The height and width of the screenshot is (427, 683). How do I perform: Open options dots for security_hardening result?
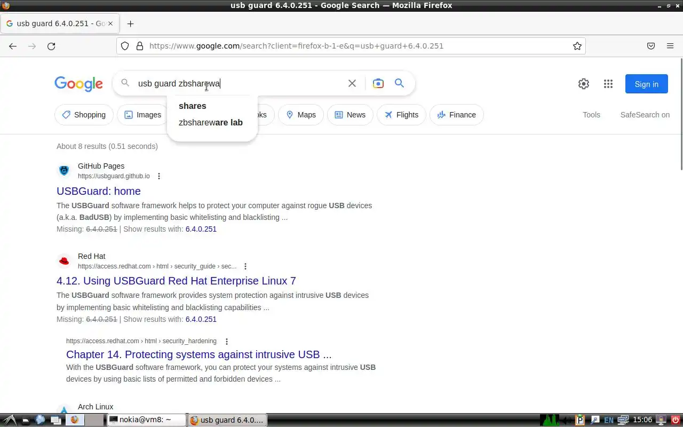point(227,342)
